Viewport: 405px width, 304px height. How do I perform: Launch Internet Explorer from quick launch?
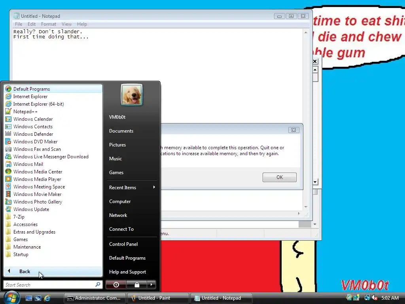coord(47,298)
